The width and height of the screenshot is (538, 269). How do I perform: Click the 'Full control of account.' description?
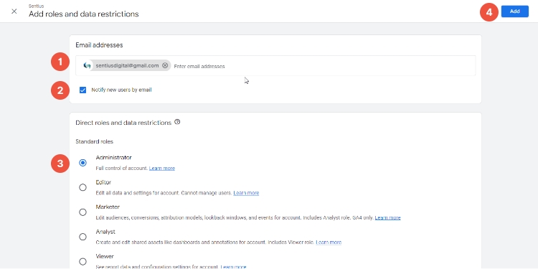[122, 168]
